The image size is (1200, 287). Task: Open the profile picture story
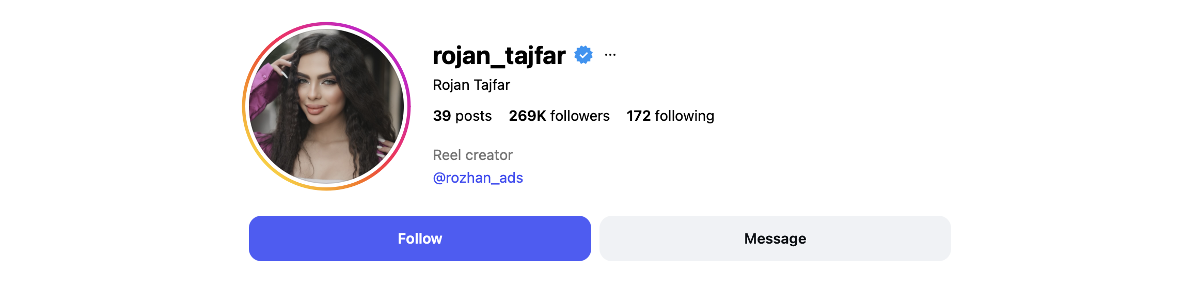[x=326, y=106]
